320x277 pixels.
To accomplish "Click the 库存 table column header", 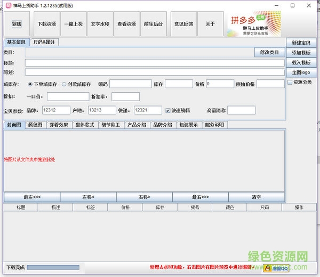I will tap(160, 208).
